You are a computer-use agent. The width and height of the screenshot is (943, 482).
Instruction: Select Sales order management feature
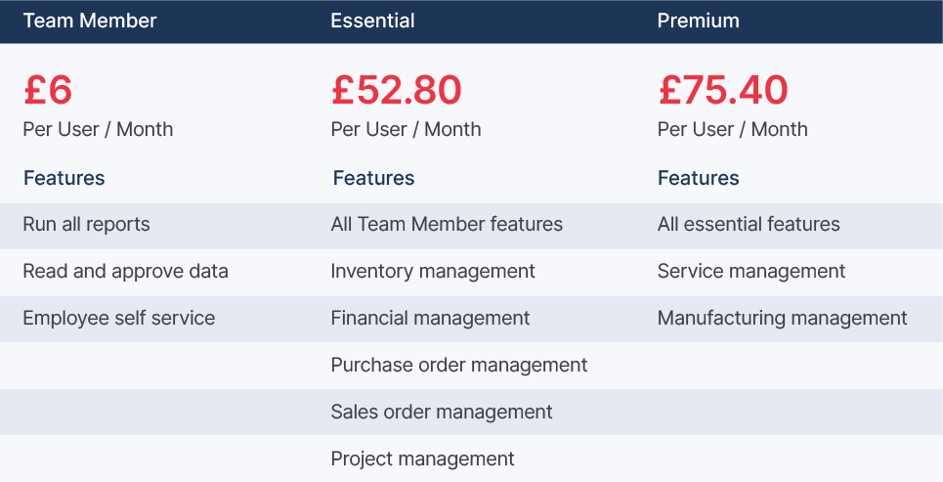[442, 413]
